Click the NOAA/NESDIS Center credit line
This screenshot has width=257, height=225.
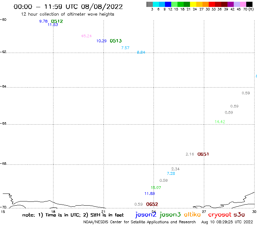(x=140, y=222)
